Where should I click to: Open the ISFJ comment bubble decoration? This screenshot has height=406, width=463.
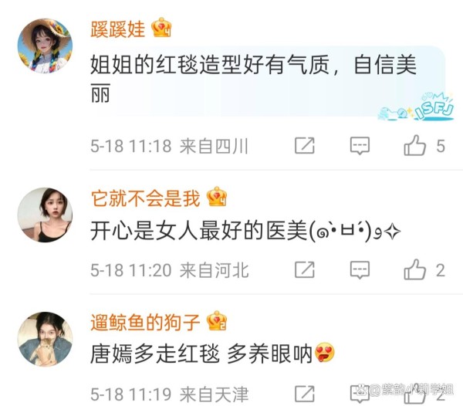(417, 107)
